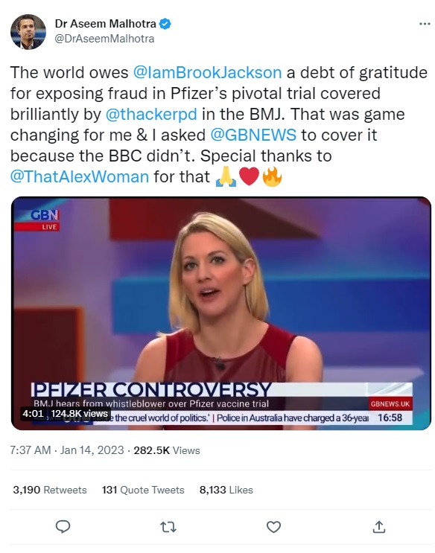Click the reply speech bubble icon

tap(63, 526)
